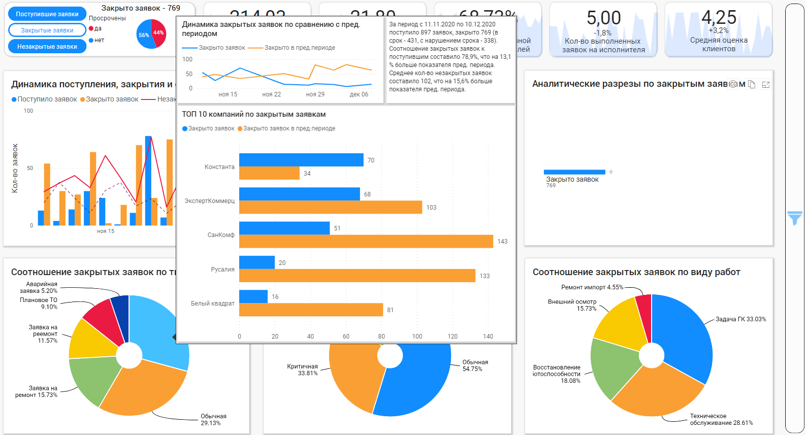Click the 44% red slice of Просрочены pie
This screenshot has height=435, width=806.
point(159,32)
